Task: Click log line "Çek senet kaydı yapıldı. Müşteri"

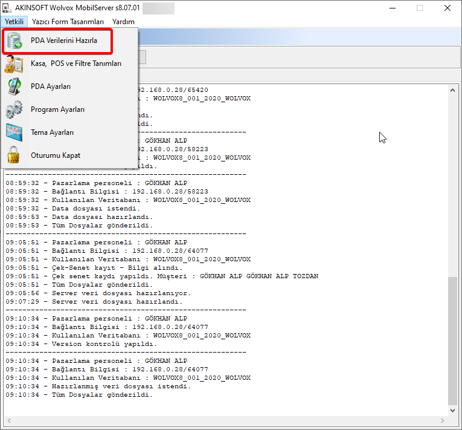Action: [120, 276]
